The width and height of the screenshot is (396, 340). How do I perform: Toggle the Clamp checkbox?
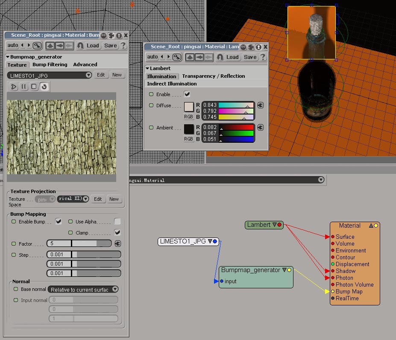[117, 232]
